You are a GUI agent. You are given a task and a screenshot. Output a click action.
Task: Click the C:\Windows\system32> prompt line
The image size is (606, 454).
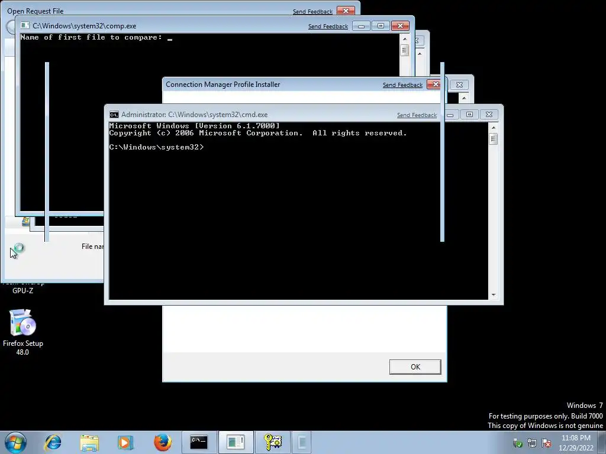(x=156, y=147)
